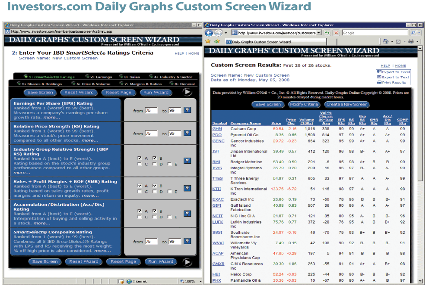This screenshot has width=432, height=292.
Task: Uncheck B for Industry Group RS Rating
Action: click(x=155, y=158)
